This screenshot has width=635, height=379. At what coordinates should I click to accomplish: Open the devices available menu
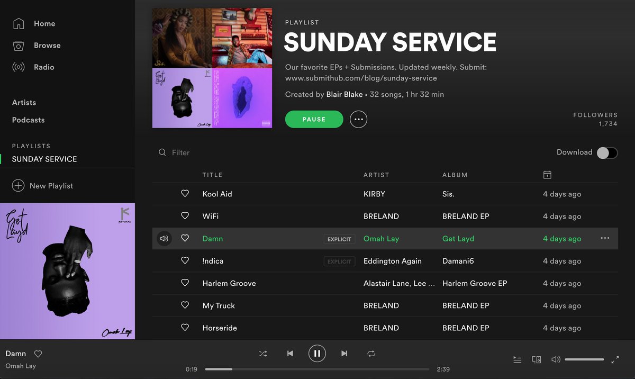pos(536,359)
